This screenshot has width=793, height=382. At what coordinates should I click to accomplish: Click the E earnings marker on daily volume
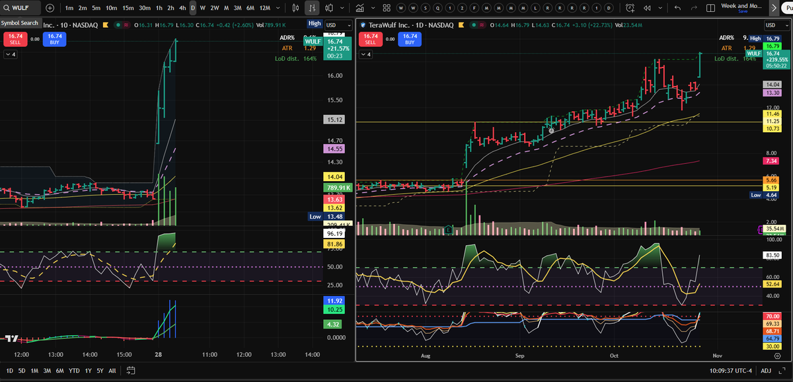point(449,230)
